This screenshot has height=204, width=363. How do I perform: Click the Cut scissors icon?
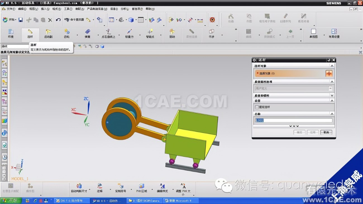tap(29, 20)
